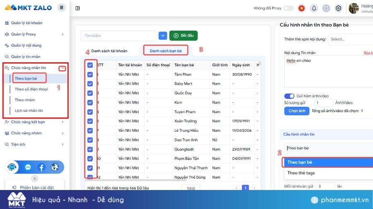Screen dimensions: 373x209
Task: Open the Zalo contact icon
Action: pyautogui.click(x=28, y=167)
